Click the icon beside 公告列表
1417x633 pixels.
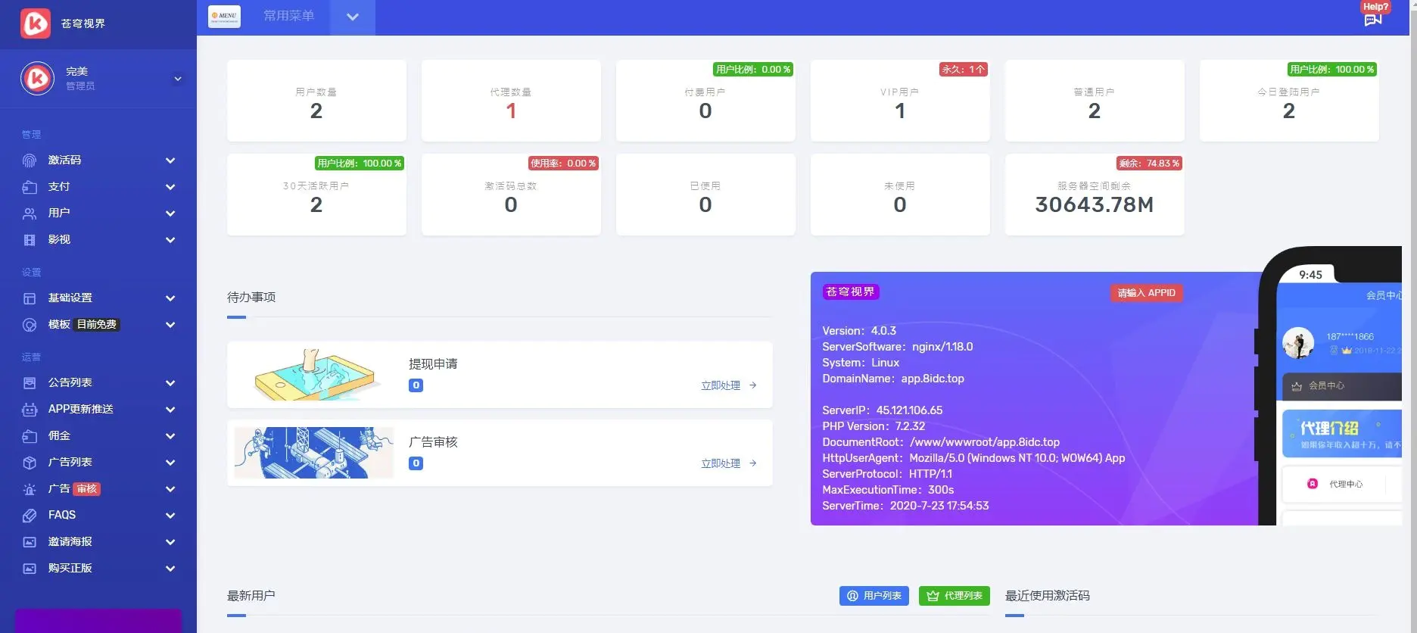[30, 383]
